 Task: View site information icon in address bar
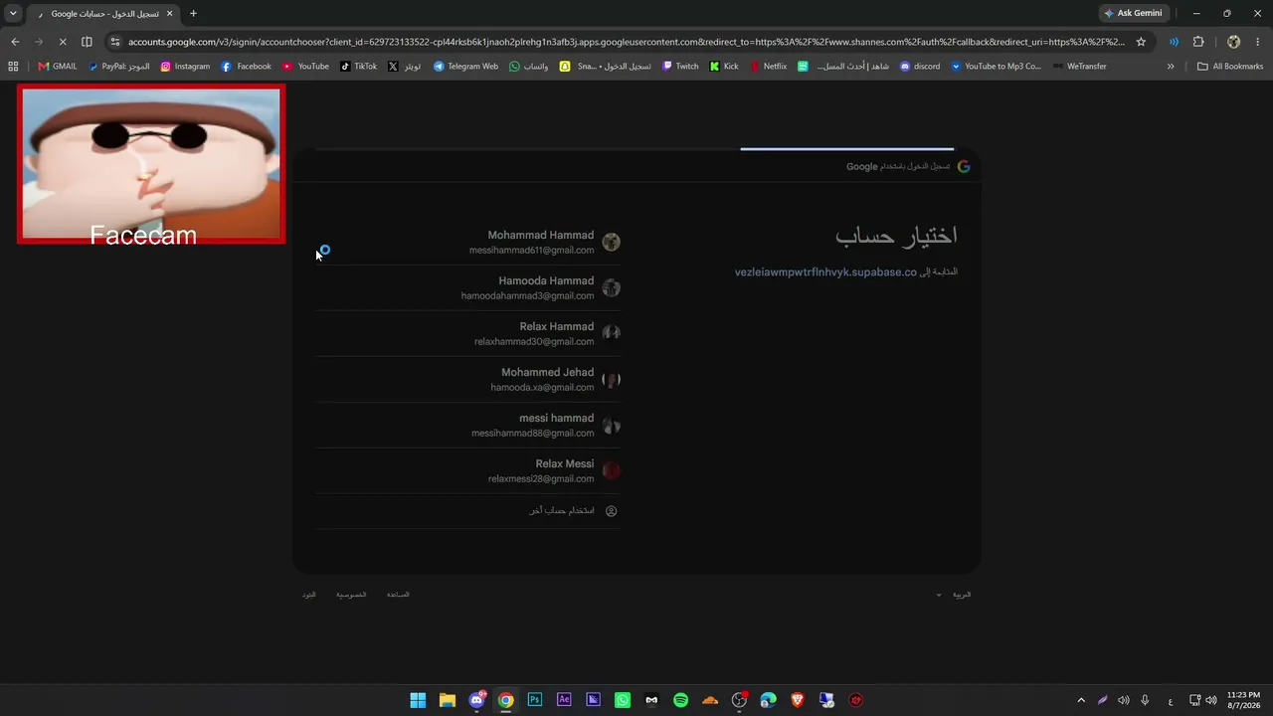pos(115,42)
